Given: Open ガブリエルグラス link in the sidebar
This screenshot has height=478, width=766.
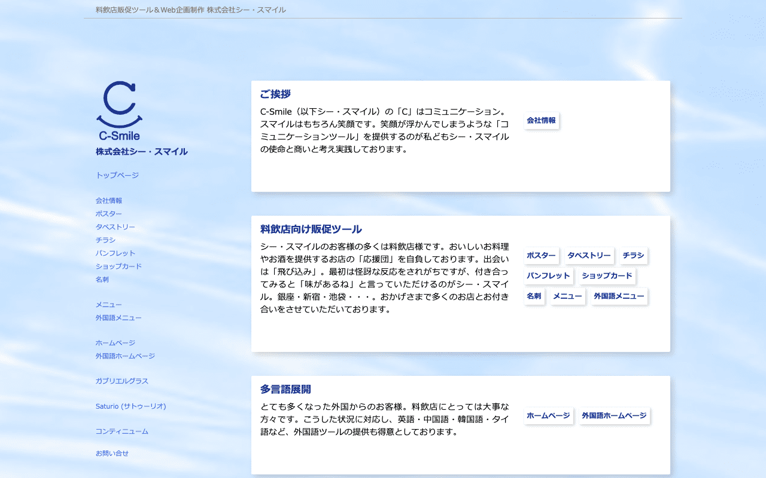Looking at the screenshot, I should 122,381.
